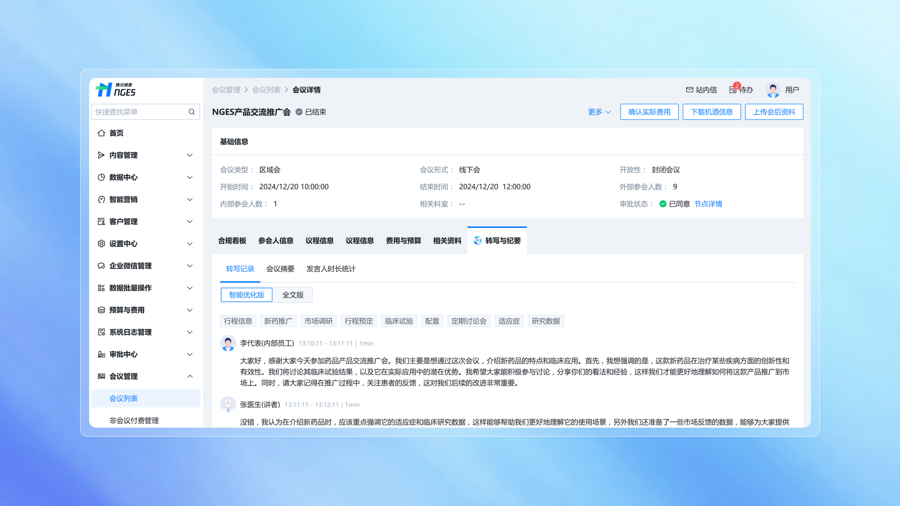Click the 智能营销 sidebar icon
This screenshot has height=506, width=900.
[x=101, y=199]
